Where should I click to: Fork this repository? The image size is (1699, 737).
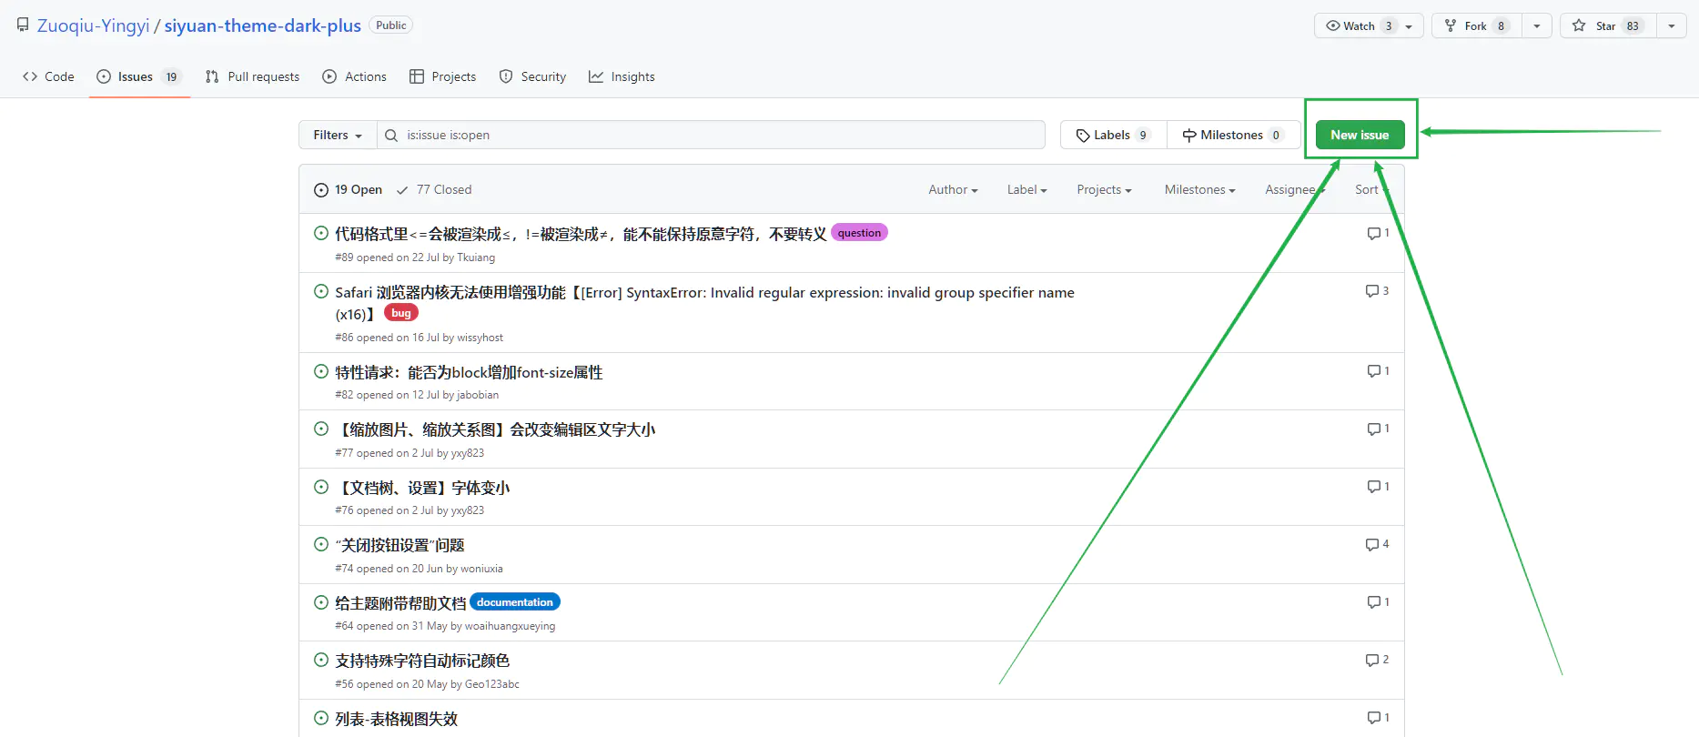tap(1476, 25)
